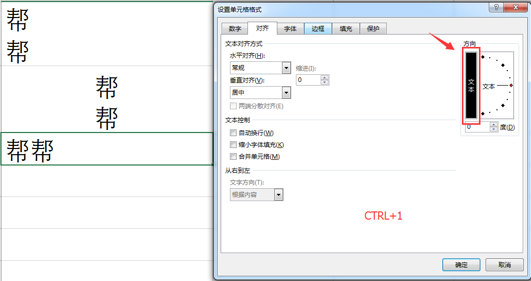Toggle the 缩小字体填充 checkbox
531x281 pixels.
pyautogui.click(x=233, y=144)
